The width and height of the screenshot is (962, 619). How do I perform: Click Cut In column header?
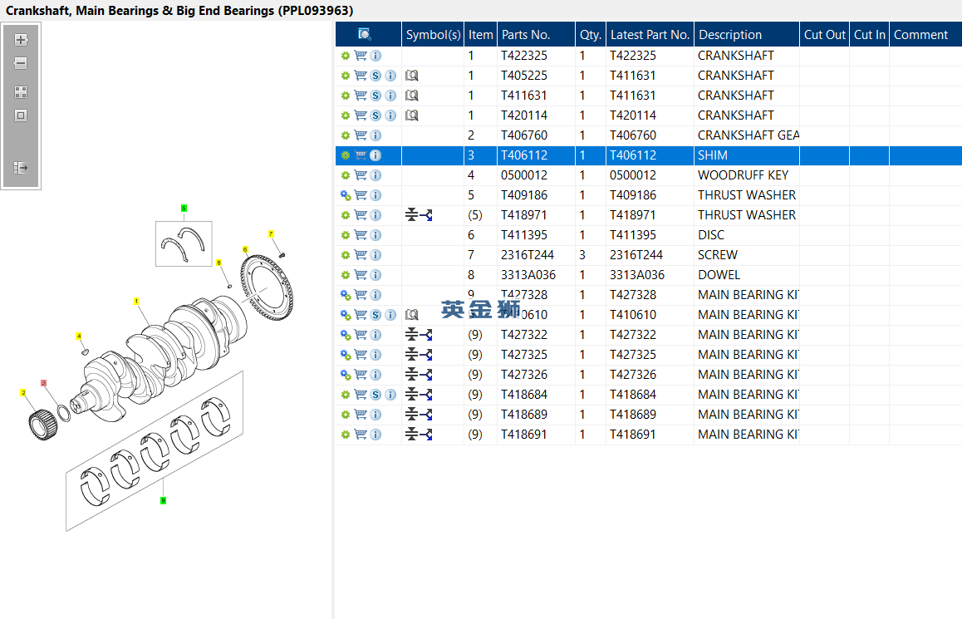click(x=869, y=34)
